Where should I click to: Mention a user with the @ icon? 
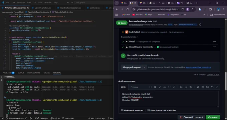[x=203, y=87]
